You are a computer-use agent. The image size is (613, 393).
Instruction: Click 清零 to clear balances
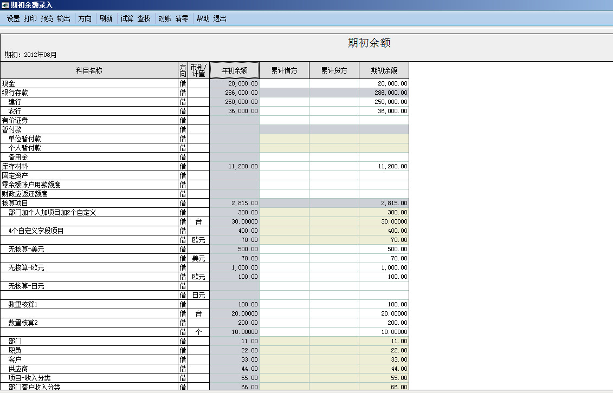[182, 18]
